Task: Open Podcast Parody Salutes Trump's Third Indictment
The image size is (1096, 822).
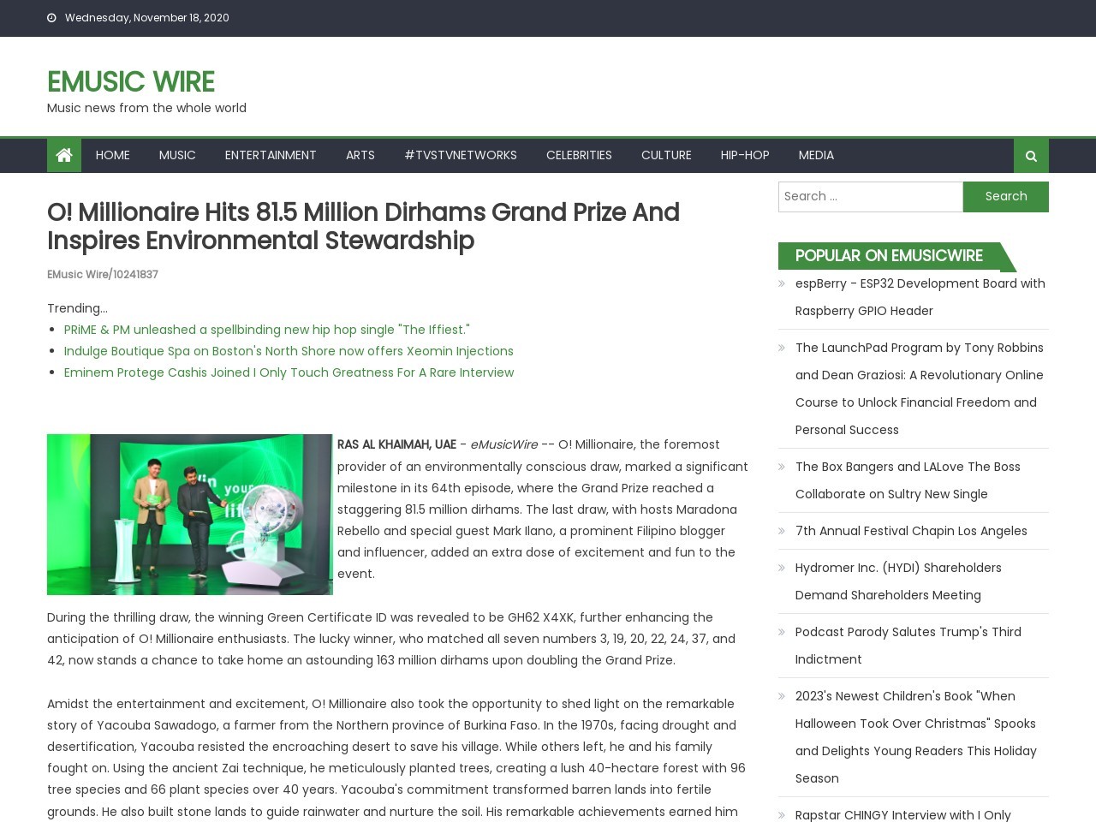Action: pos(908,645)
